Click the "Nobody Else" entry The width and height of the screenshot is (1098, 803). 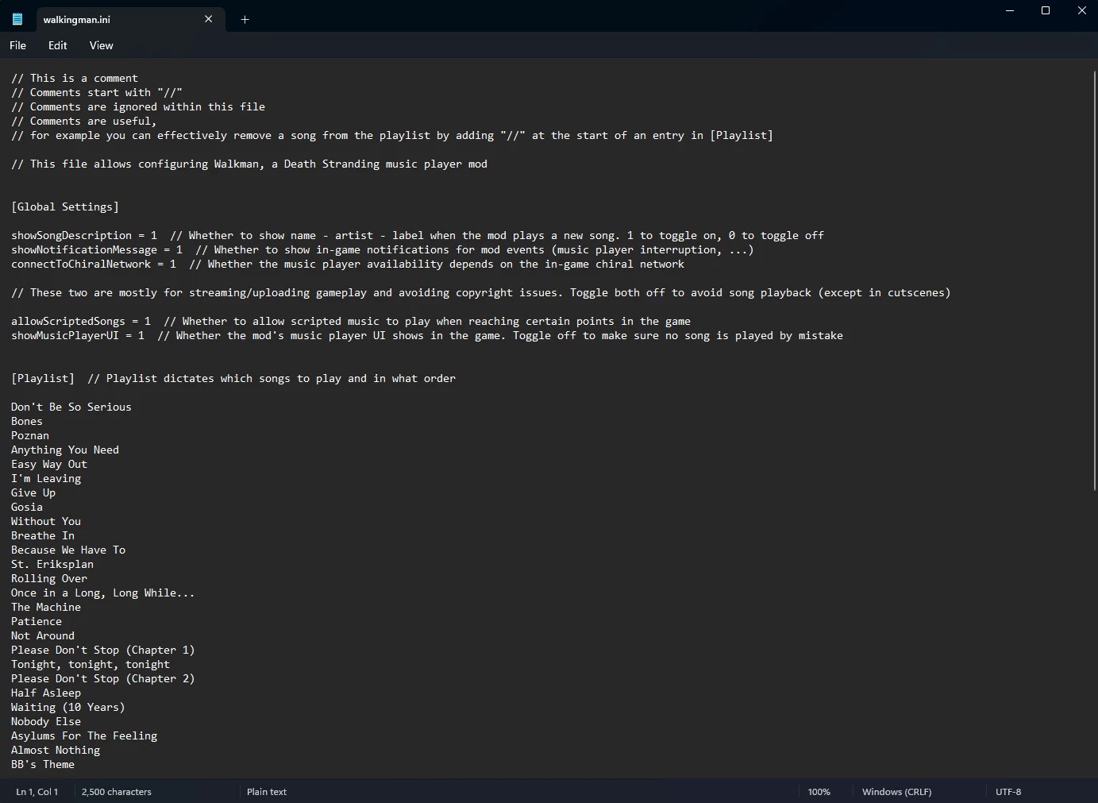pyautogui.click(x=46, y=721)
